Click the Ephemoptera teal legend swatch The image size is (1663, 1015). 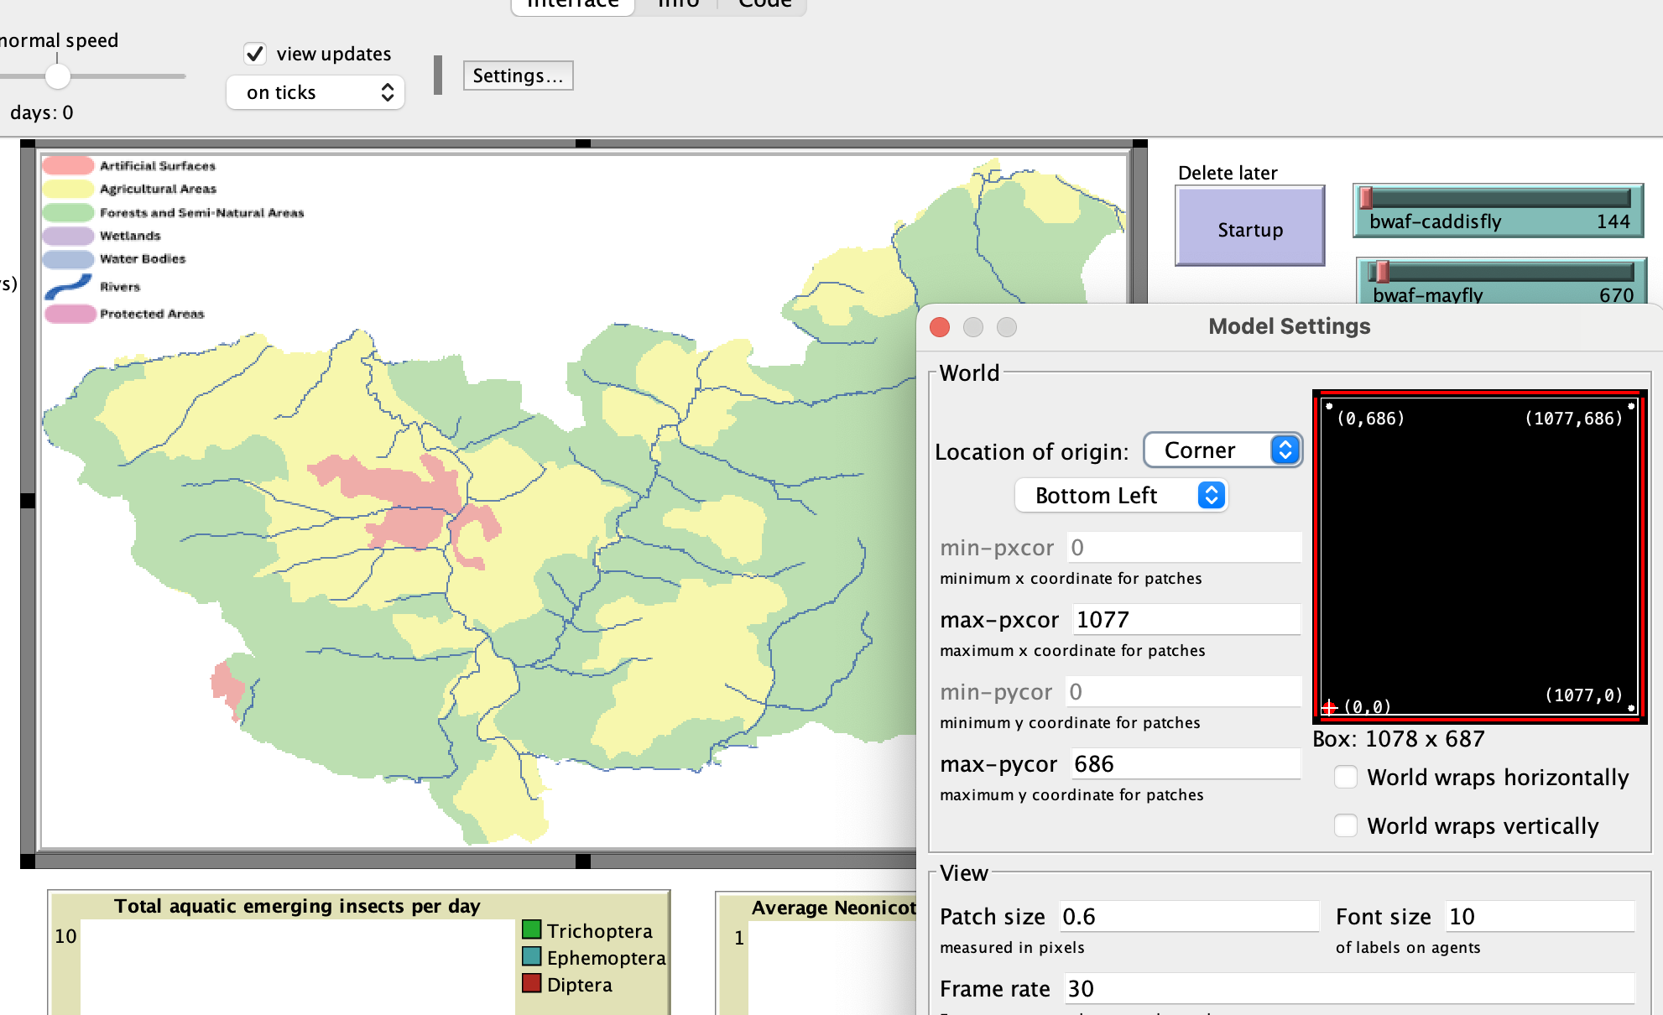[531, 956]
